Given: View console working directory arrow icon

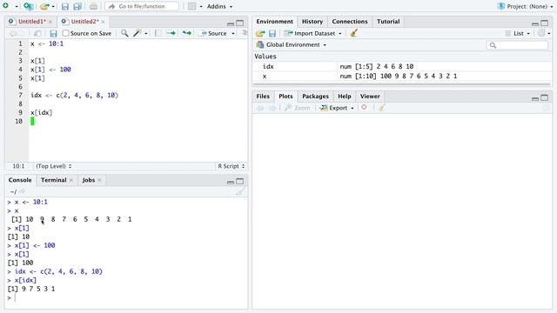Looking at the screenshot, I should (22, 191).
